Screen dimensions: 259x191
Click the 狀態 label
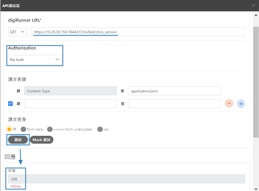coord(12,171)
